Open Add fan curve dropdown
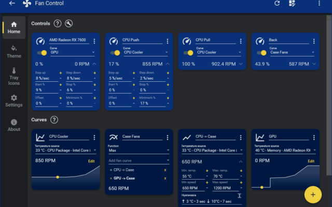 pos(139,160)
